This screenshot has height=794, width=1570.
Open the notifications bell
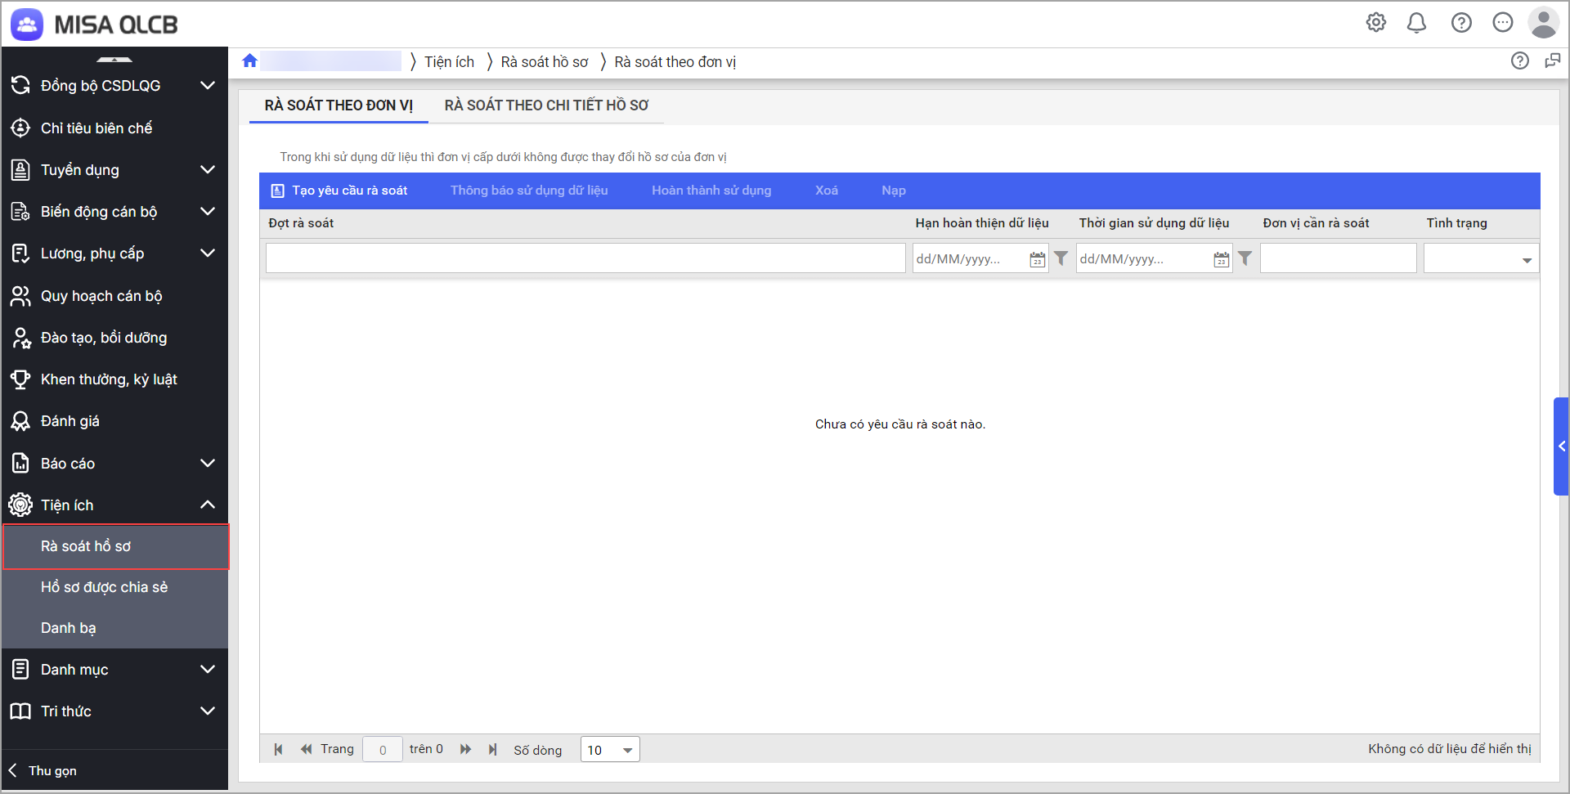click(1416, 23)
